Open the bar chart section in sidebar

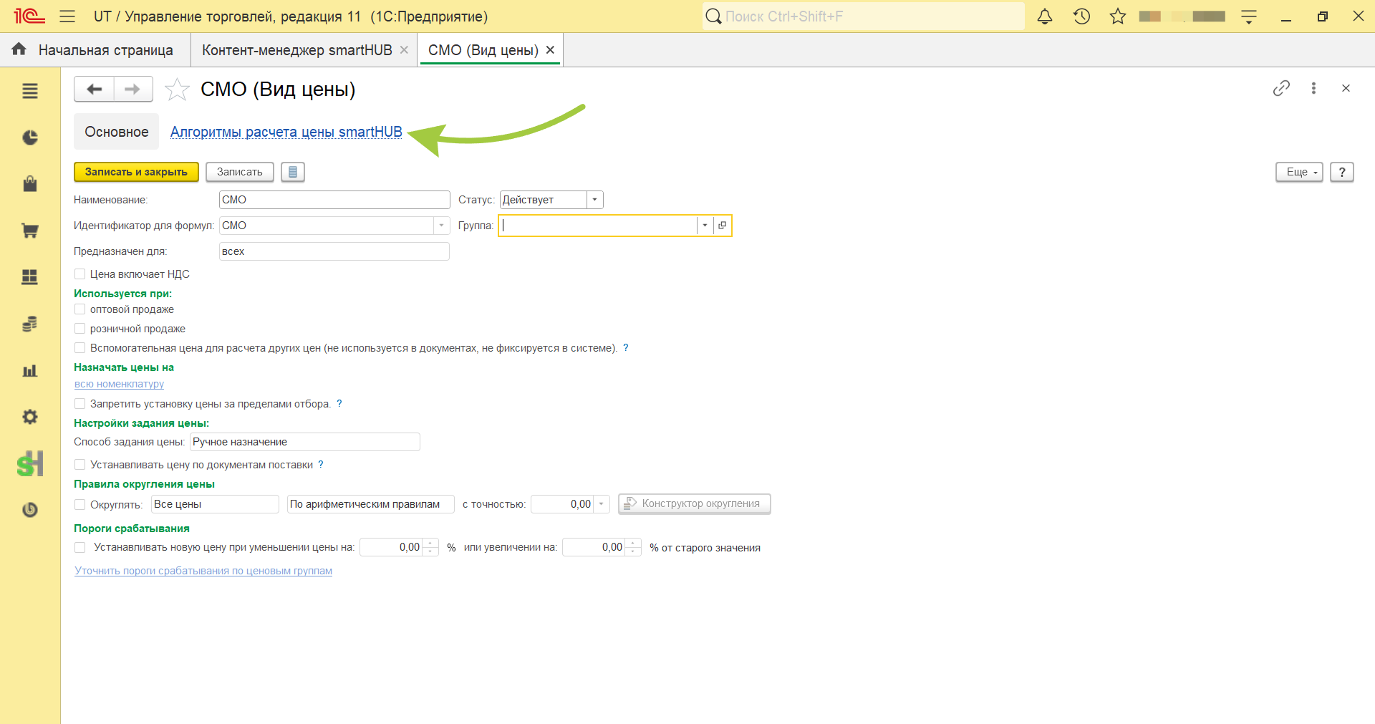pos(30,370)
